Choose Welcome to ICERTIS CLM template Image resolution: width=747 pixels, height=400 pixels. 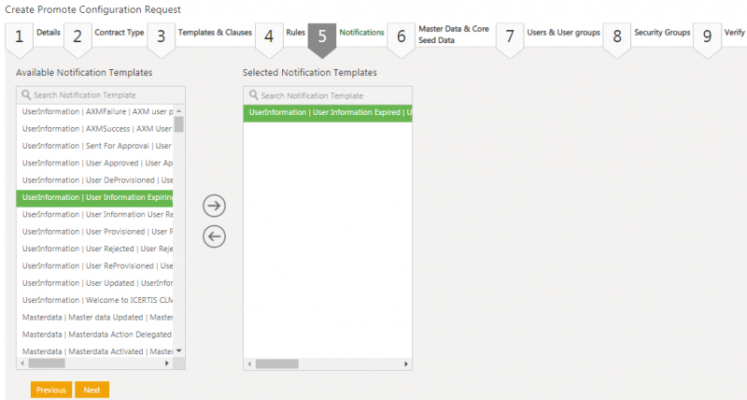coord(95,300)
